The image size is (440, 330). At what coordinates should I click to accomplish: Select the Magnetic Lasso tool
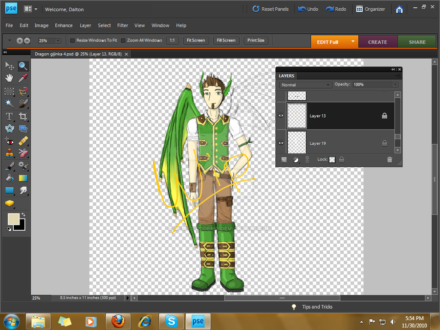22,91
